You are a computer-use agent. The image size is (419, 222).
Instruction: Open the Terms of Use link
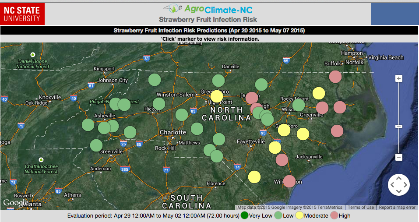(x=361, y=207)
